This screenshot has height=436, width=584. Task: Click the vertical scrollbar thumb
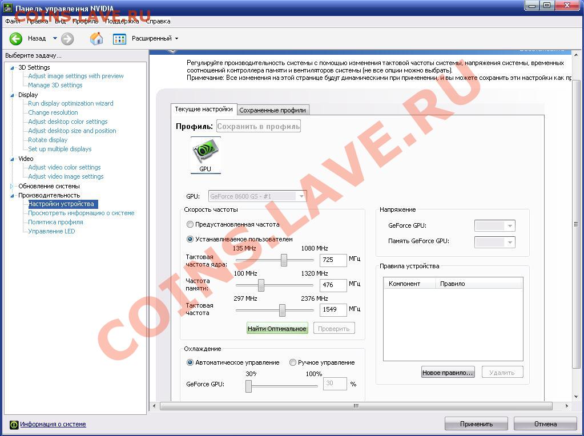[576, 224]
